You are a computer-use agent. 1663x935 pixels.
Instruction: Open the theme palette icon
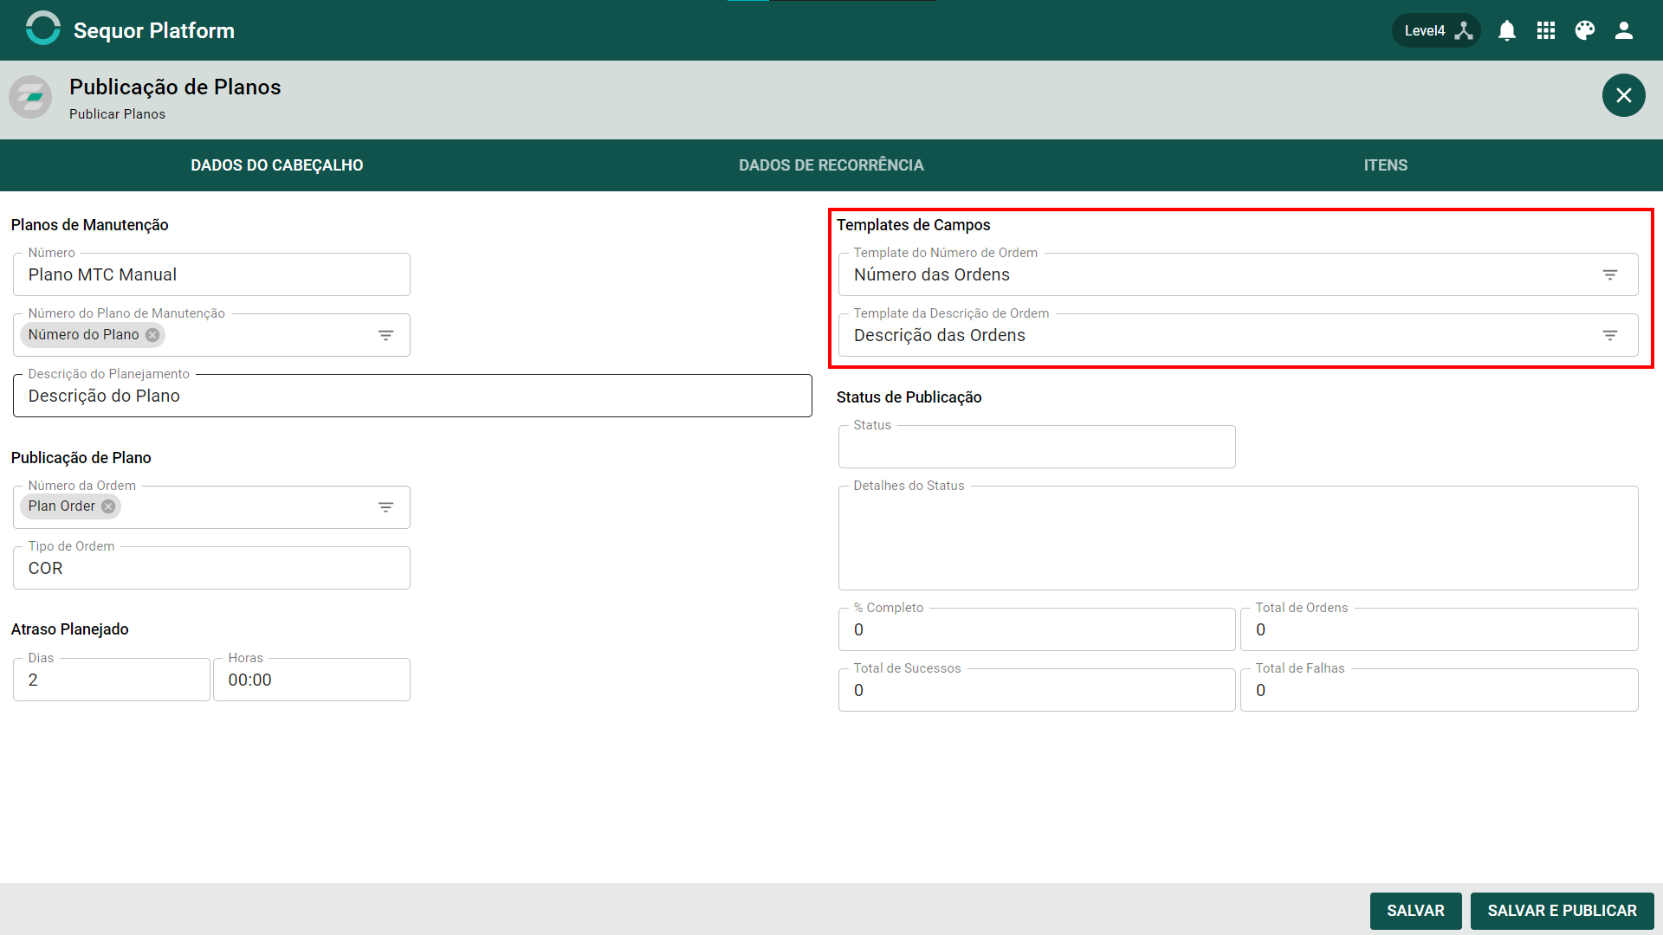(x=1585, y=30)
